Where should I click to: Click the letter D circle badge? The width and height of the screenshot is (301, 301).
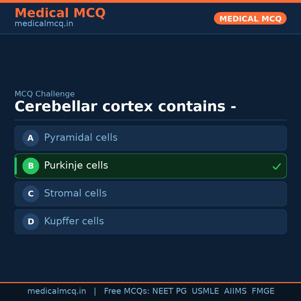pyautogui.click(x=31, y=222)
